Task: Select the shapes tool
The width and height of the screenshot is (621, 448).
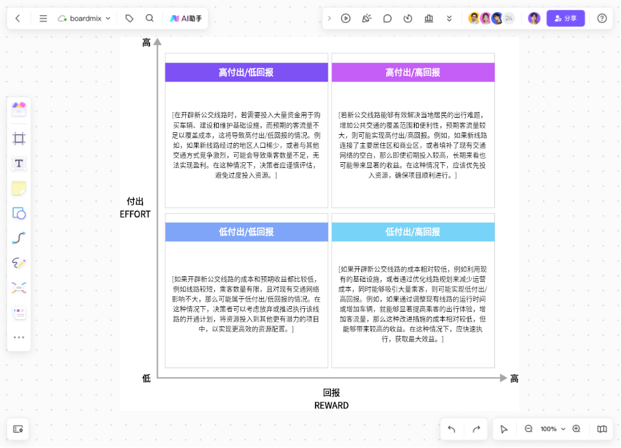Action: click(19, 213)
